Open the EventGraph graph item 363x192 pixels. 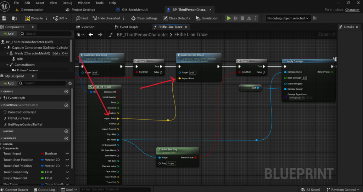[16, 98]
